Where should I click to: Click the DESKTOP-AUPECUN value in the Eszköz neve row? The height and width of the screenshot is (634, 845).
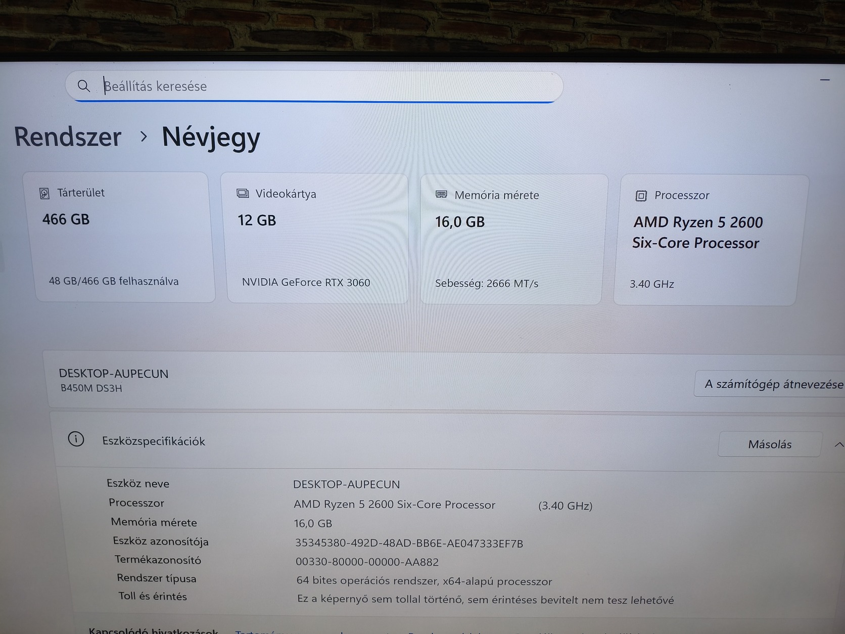346,484
